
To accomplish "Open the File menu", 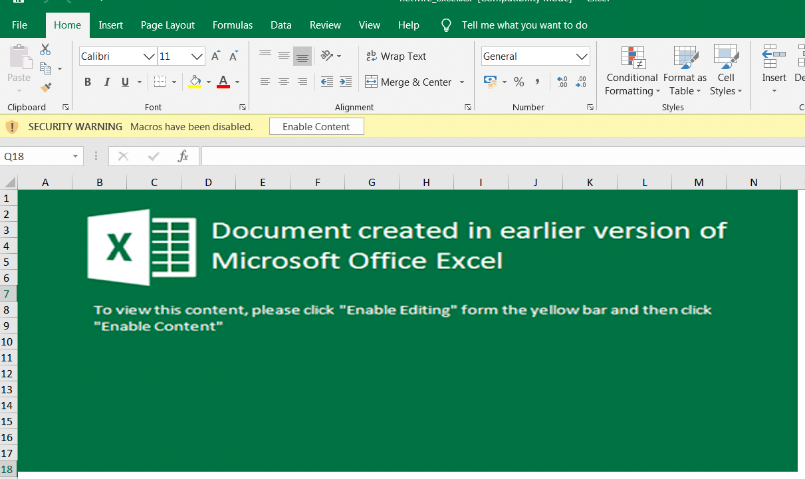I will point(20,25).
